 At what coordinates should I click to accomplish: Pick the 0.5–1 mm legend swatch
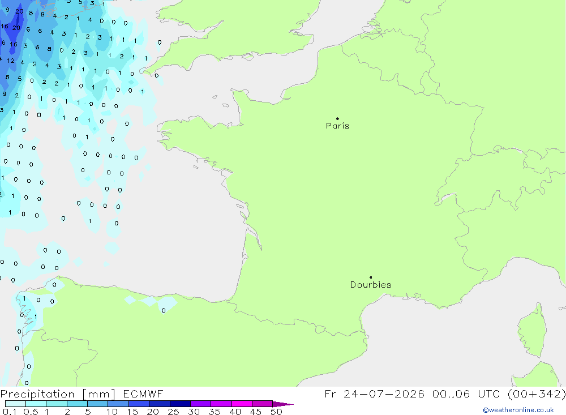coord(36,404)
